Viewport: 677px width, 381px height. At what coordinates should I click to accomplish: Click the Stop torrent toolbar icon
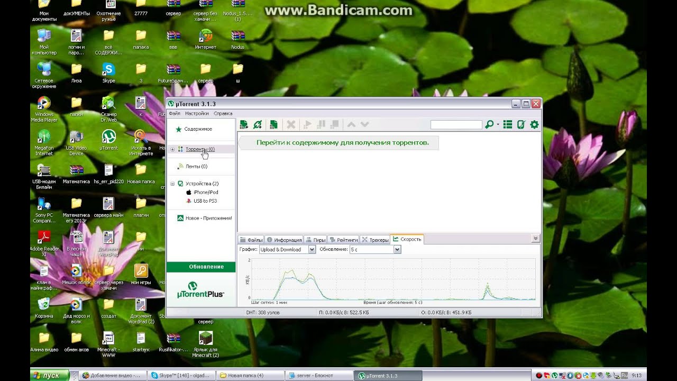(x=334, y=125)
